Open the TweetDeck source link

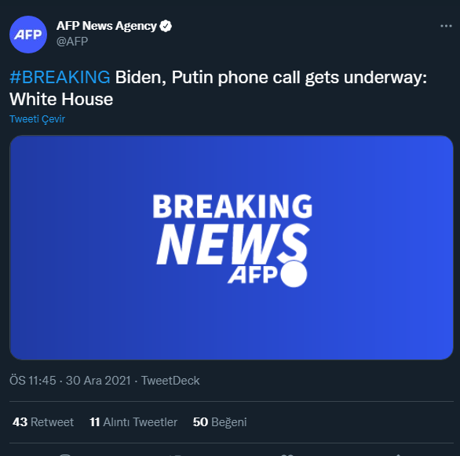(170, 381)
